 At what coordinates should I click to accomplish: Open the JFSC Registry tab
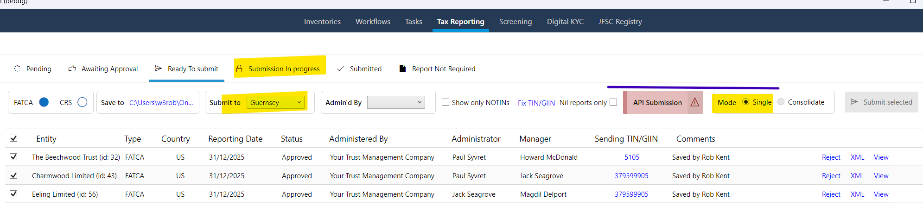pos(620,21)
